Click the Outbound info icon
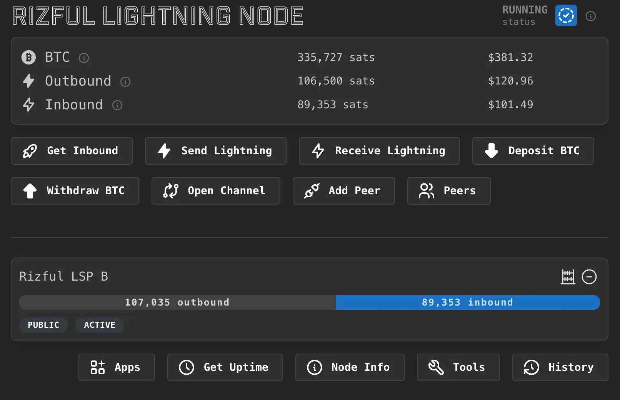Screen dimensions: 620x400 click(125, 81)
